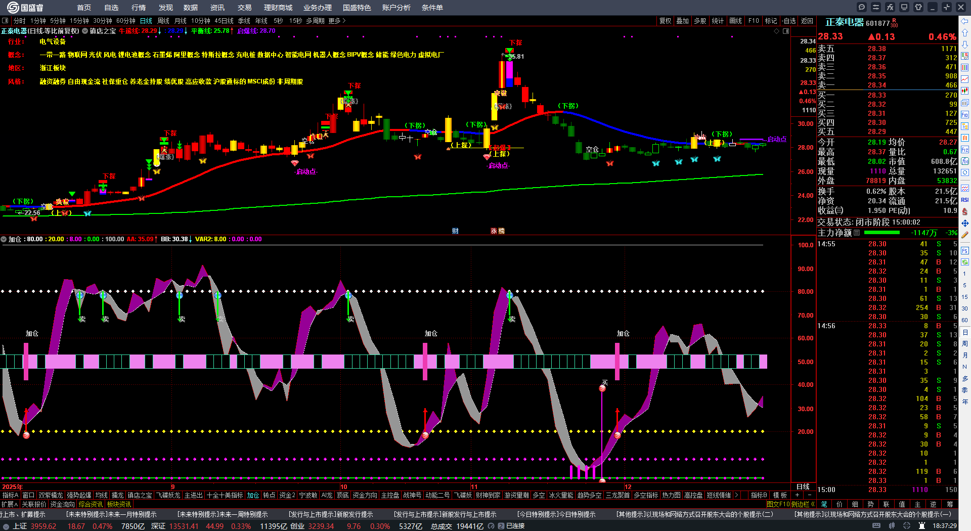The height and width of the screenshot is (531, 971).
Task: Open the 指标B indicator list
Action: click(x=759, y=495)
